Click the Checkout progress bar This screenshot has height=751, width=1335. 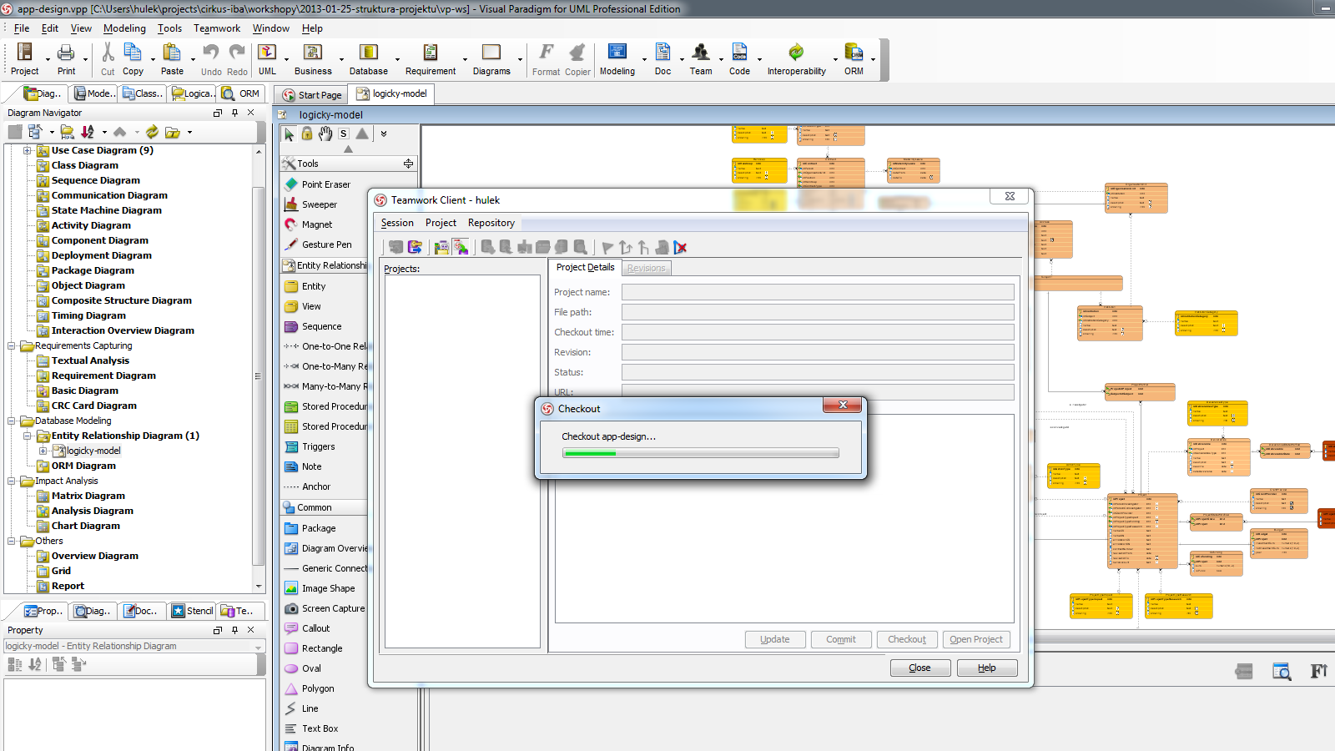(x=701, y=453)
